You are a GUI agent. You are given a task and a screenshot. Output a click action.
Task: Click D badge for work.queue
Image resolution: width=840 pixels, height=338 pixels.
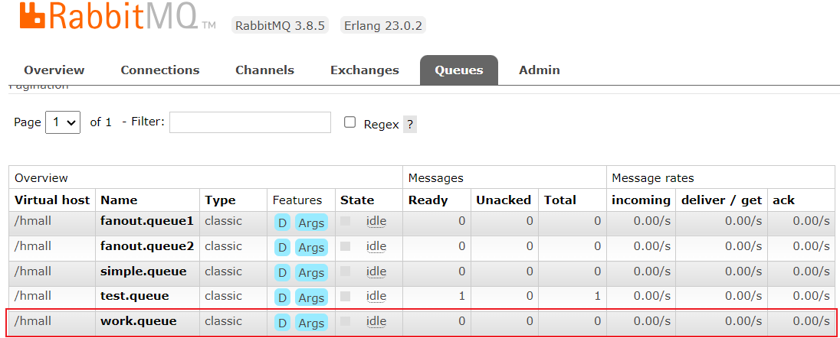282,323
